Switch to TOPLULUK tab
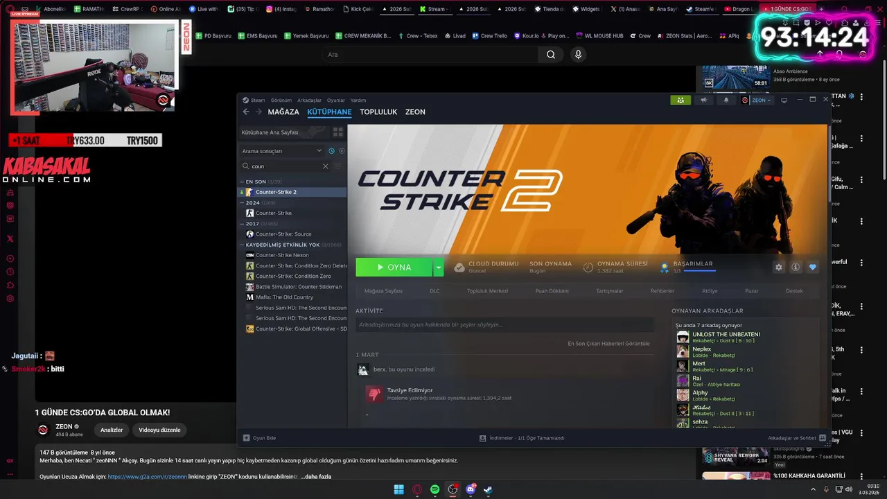Image resolution: width=887 pixels, height=499 pixels. coord(378,112)
